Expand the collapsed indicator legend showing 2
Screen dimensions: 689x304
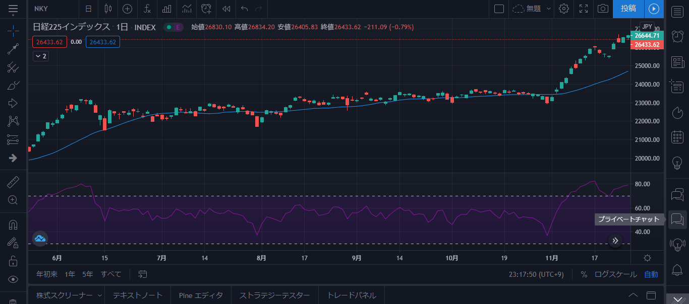tap(40, 56)
